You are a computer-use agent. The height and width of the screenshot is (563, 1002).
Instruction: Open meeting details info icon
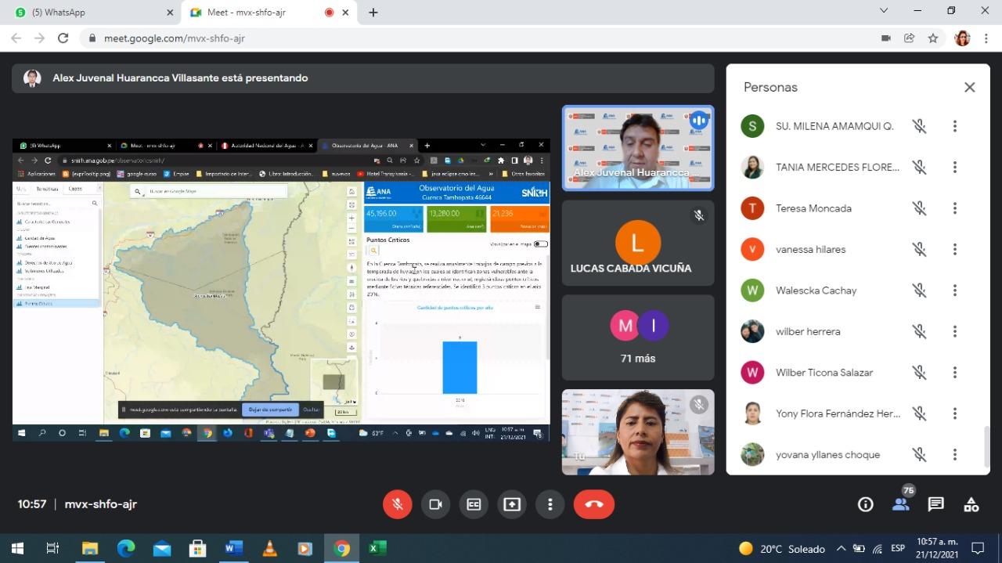[x=866, y=504]
